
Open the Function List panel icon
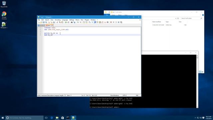coord(103,22)
